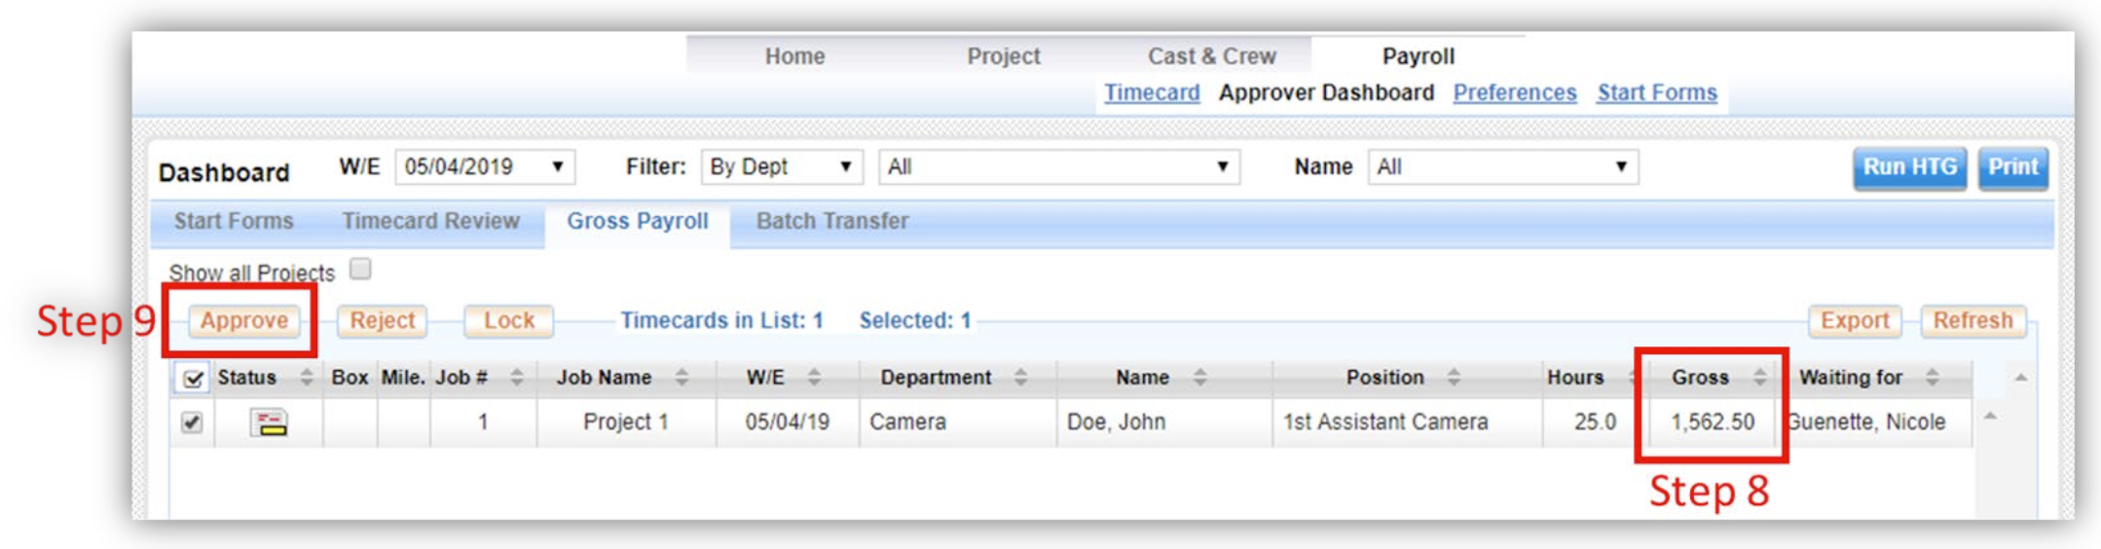
Task: Open the Project menu tab
Action: pyautogui.click(x=1003, y=56)
